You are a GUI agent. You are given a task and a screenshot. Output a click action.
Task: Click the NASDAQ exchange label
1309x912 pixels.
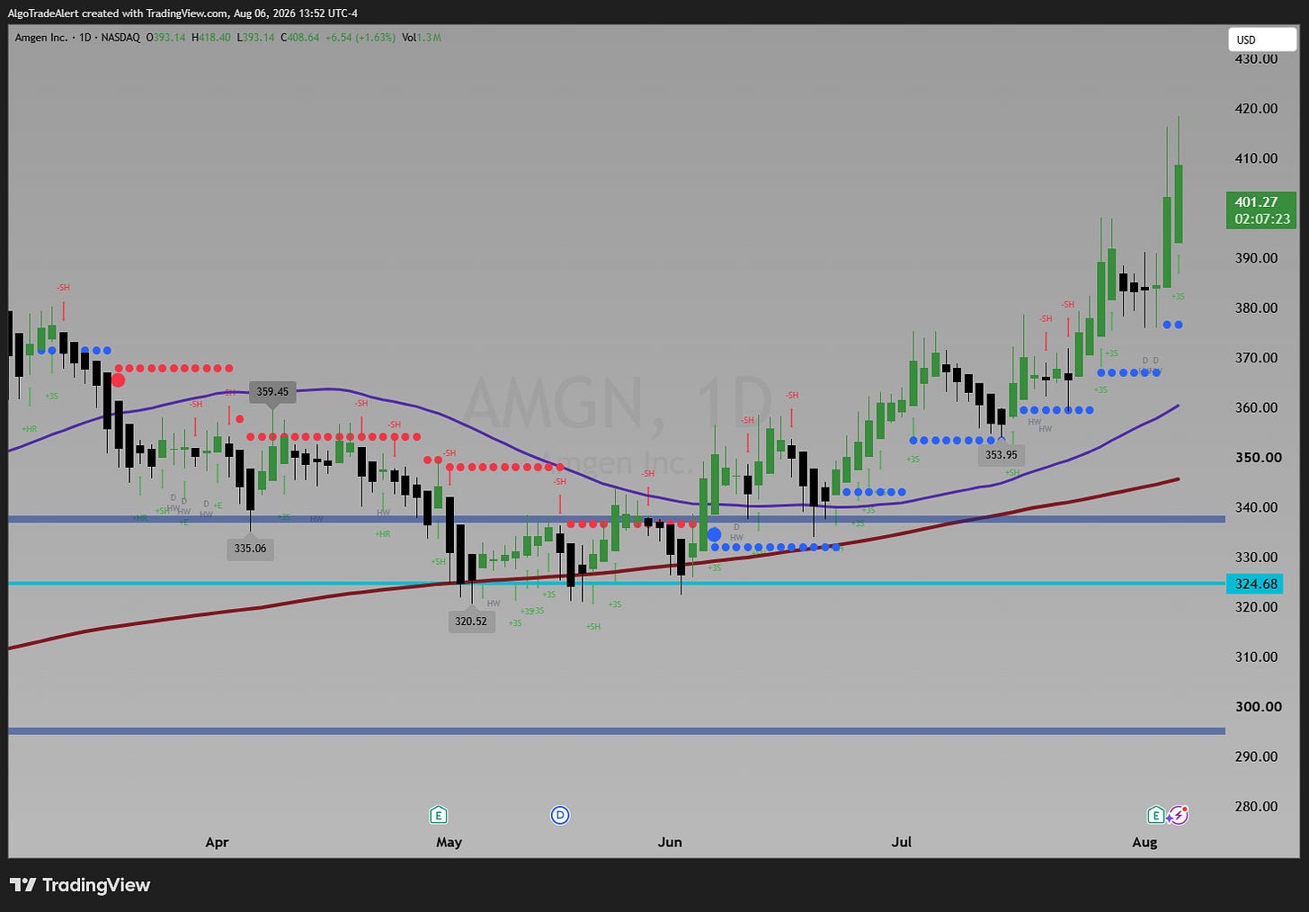coord(120,38)
